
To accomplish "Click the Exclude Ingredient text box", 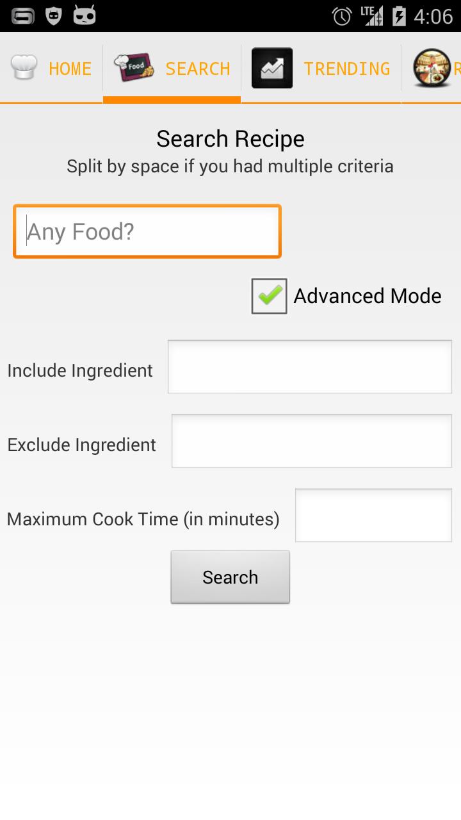I will coord(311,441).
